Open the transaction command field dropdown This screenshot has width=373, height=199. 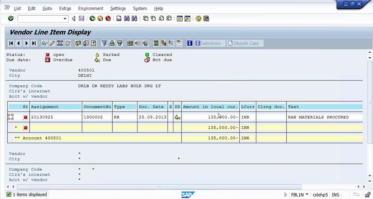pyautogui.click(x=65, y=19)
